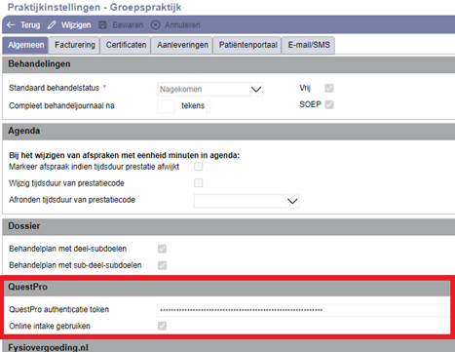Click the Bewaren save disk icon
Viewport: 455px width, 352px height.
(102, 24)
